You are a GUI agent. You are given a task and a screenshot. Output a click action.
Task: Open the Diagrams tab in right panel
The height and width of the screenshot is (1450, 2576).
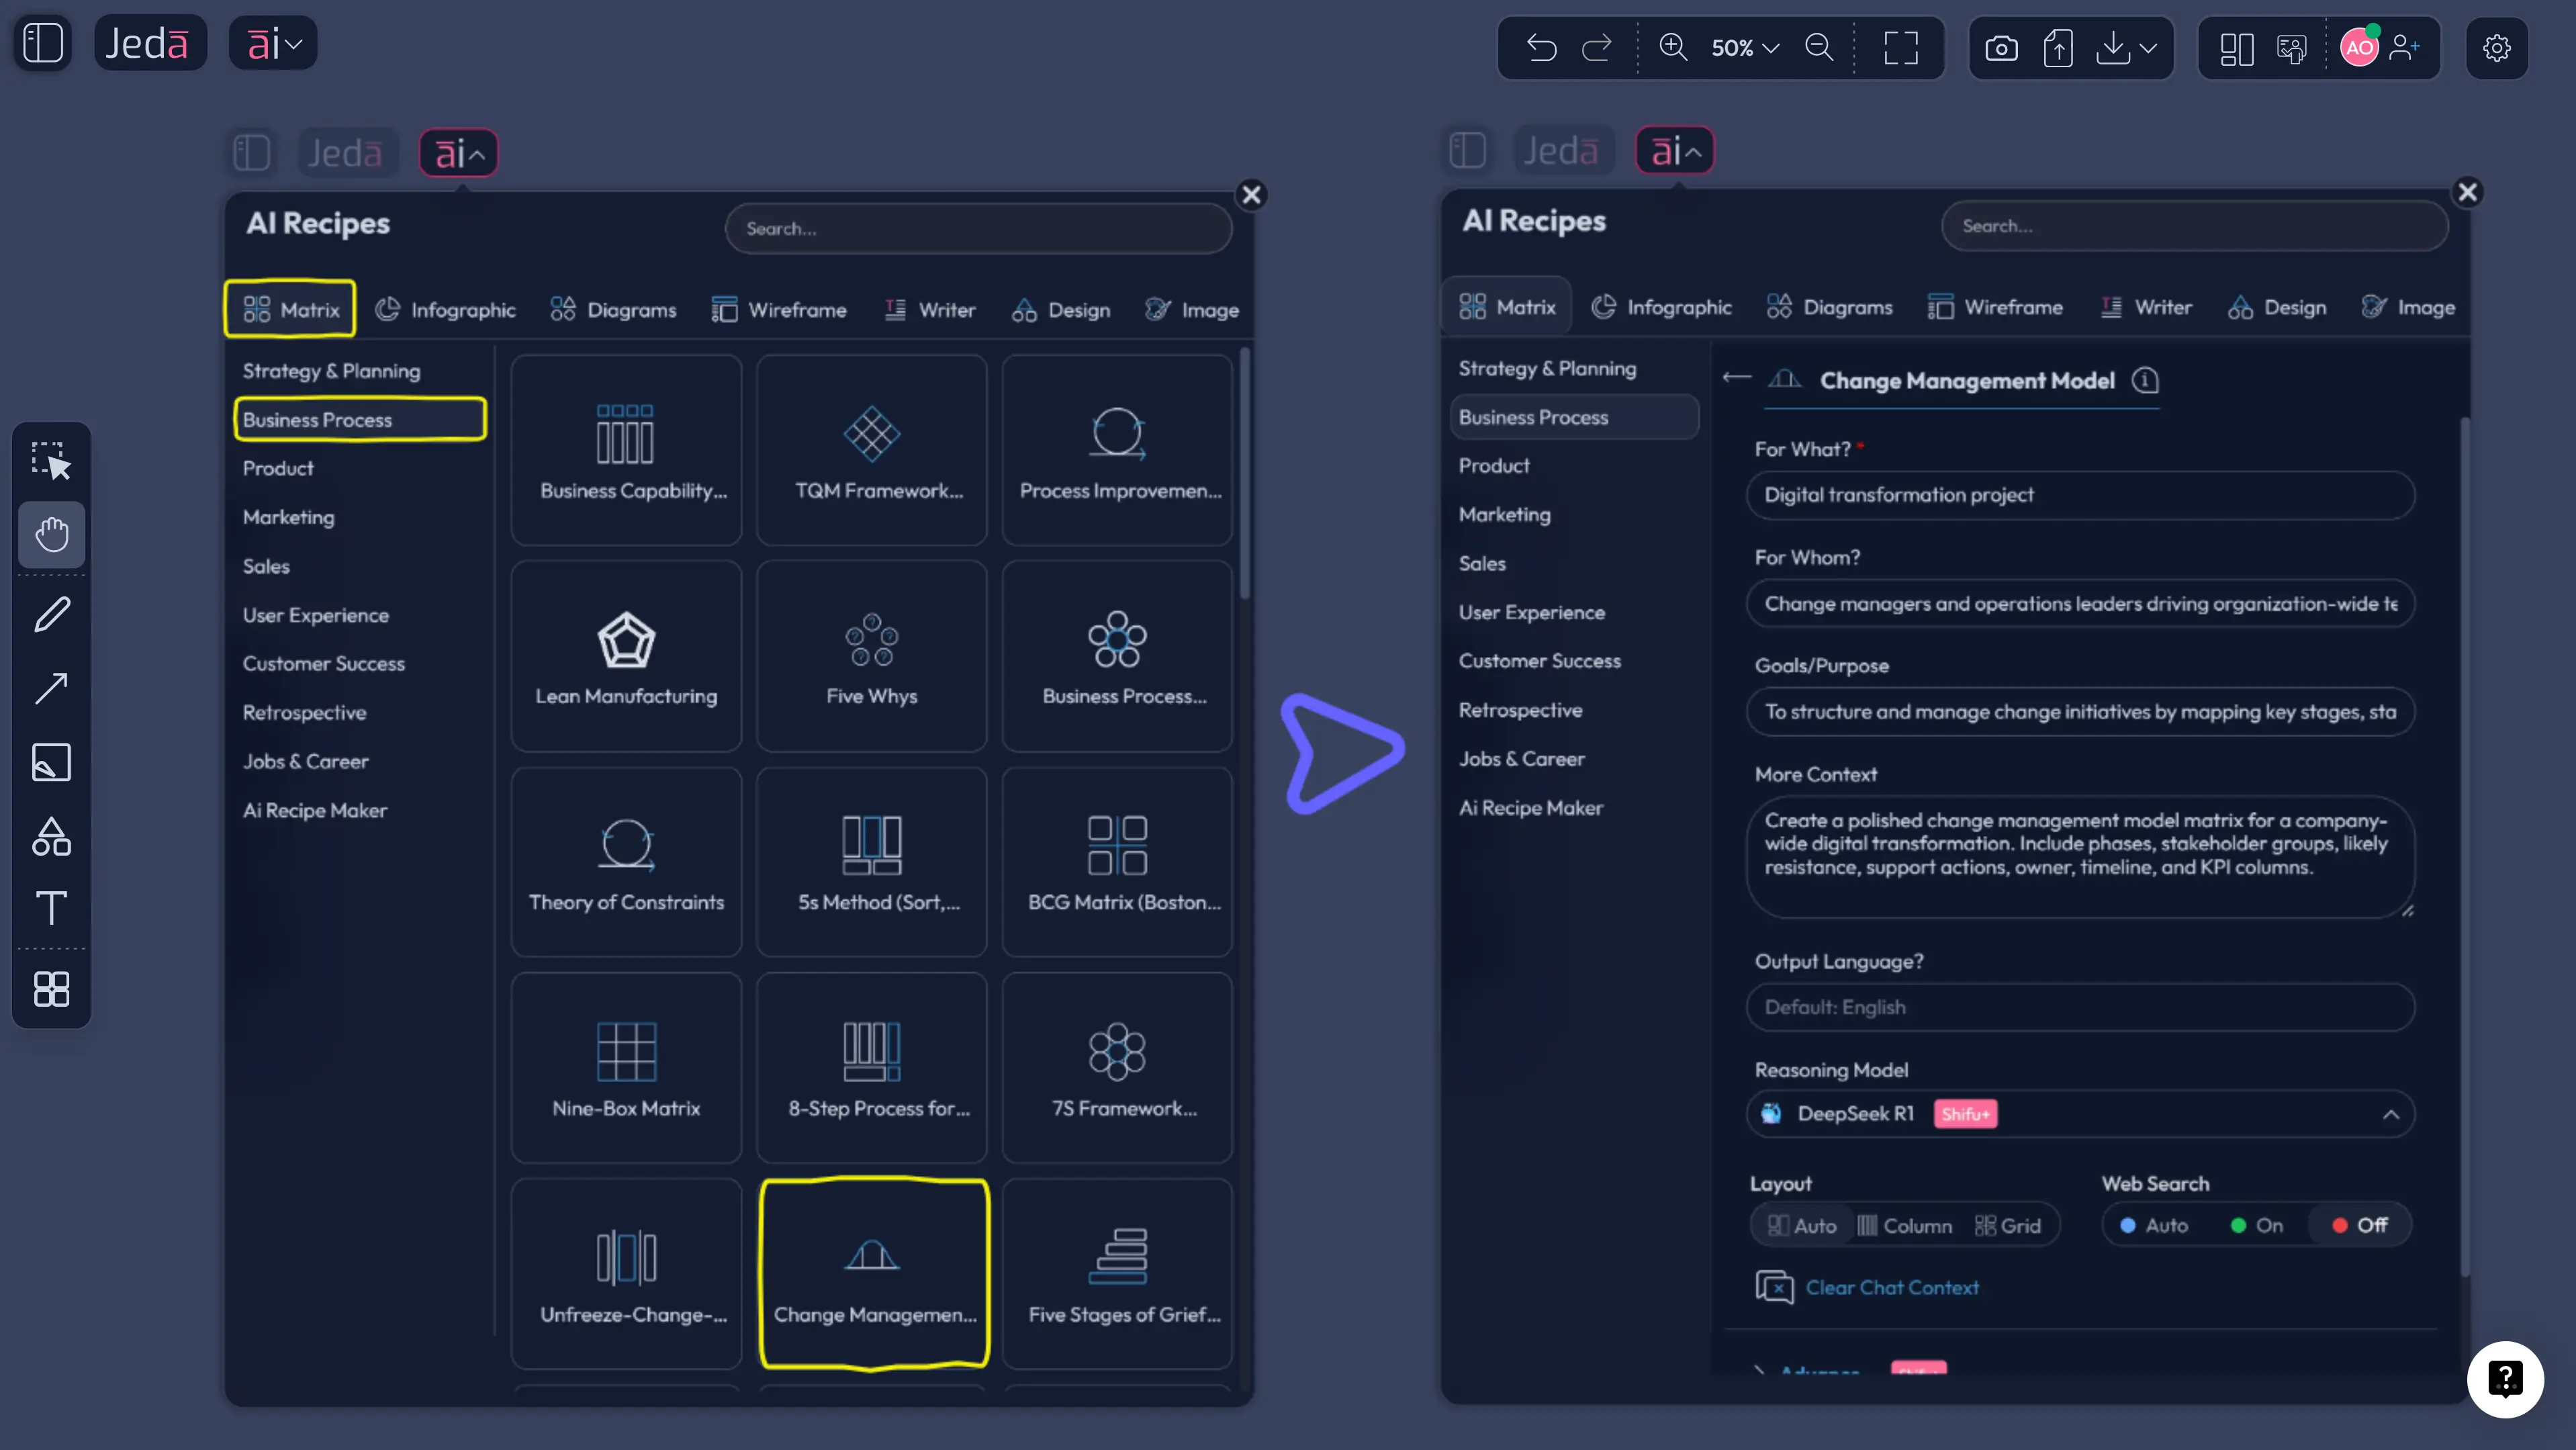click(x=1830, y=307)
